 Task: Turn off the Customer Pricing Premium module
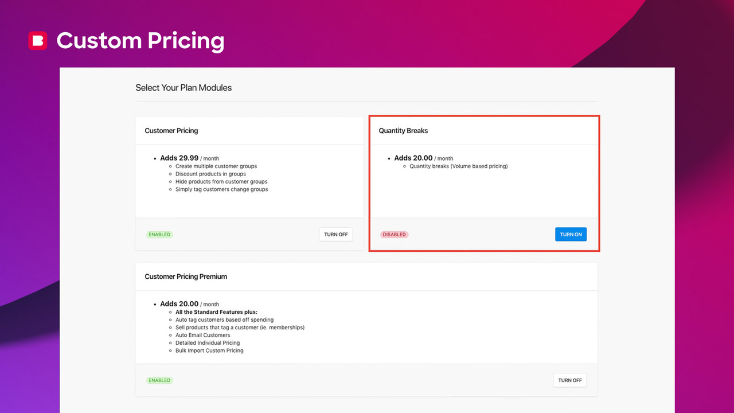[569, 380]
